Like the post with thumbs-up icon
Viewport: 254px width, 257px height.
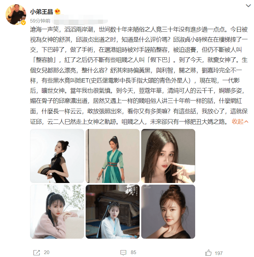pos(208,252)
